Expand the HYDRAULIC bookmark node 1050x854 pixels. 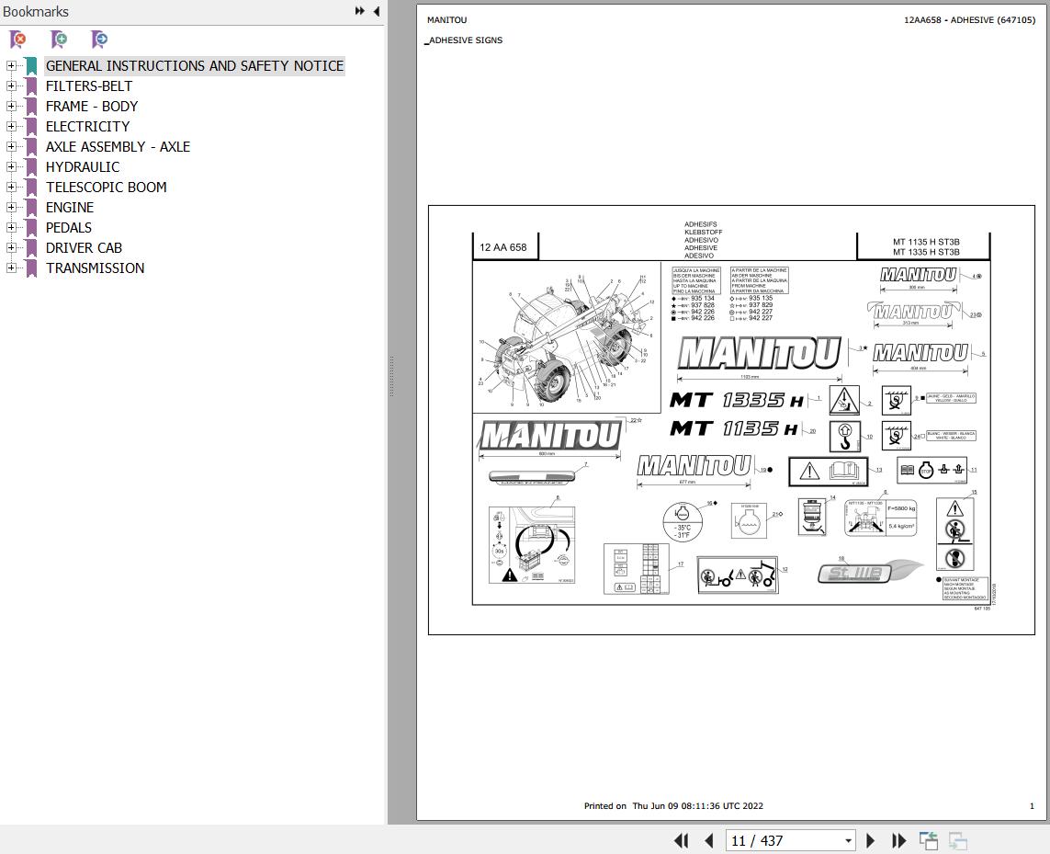(11, 166)
